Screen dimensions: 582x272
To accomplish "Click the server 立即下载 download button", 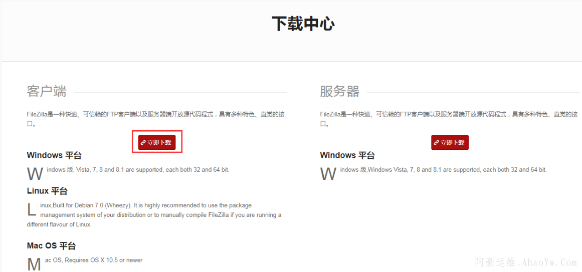I will click(x=450, y=142).
